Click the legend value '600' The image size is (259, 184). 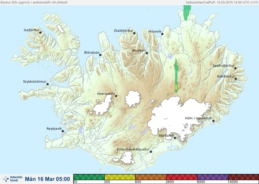pyautogui.click(x=138, y=182)
